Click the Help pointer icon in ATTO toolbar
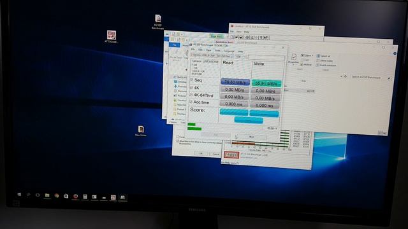 tap(266, 38)
